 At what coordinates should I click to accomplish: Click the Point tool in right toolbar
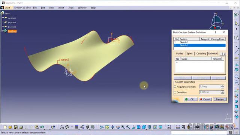(x=236, y=46)
